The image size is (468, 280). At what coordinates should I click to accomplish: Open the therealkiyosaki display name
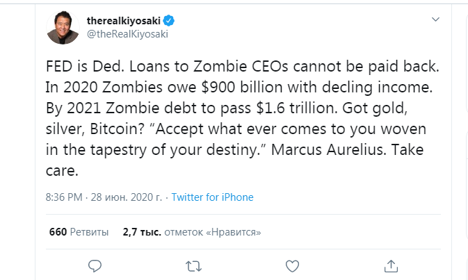point(124,21)
